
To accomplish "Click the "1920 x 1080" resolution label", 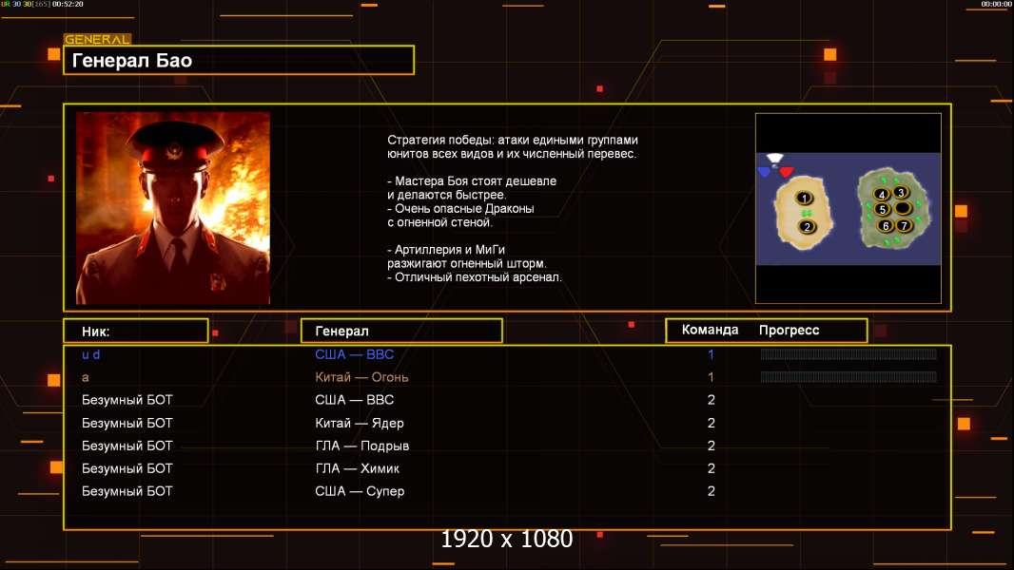I will coord(507,539).
